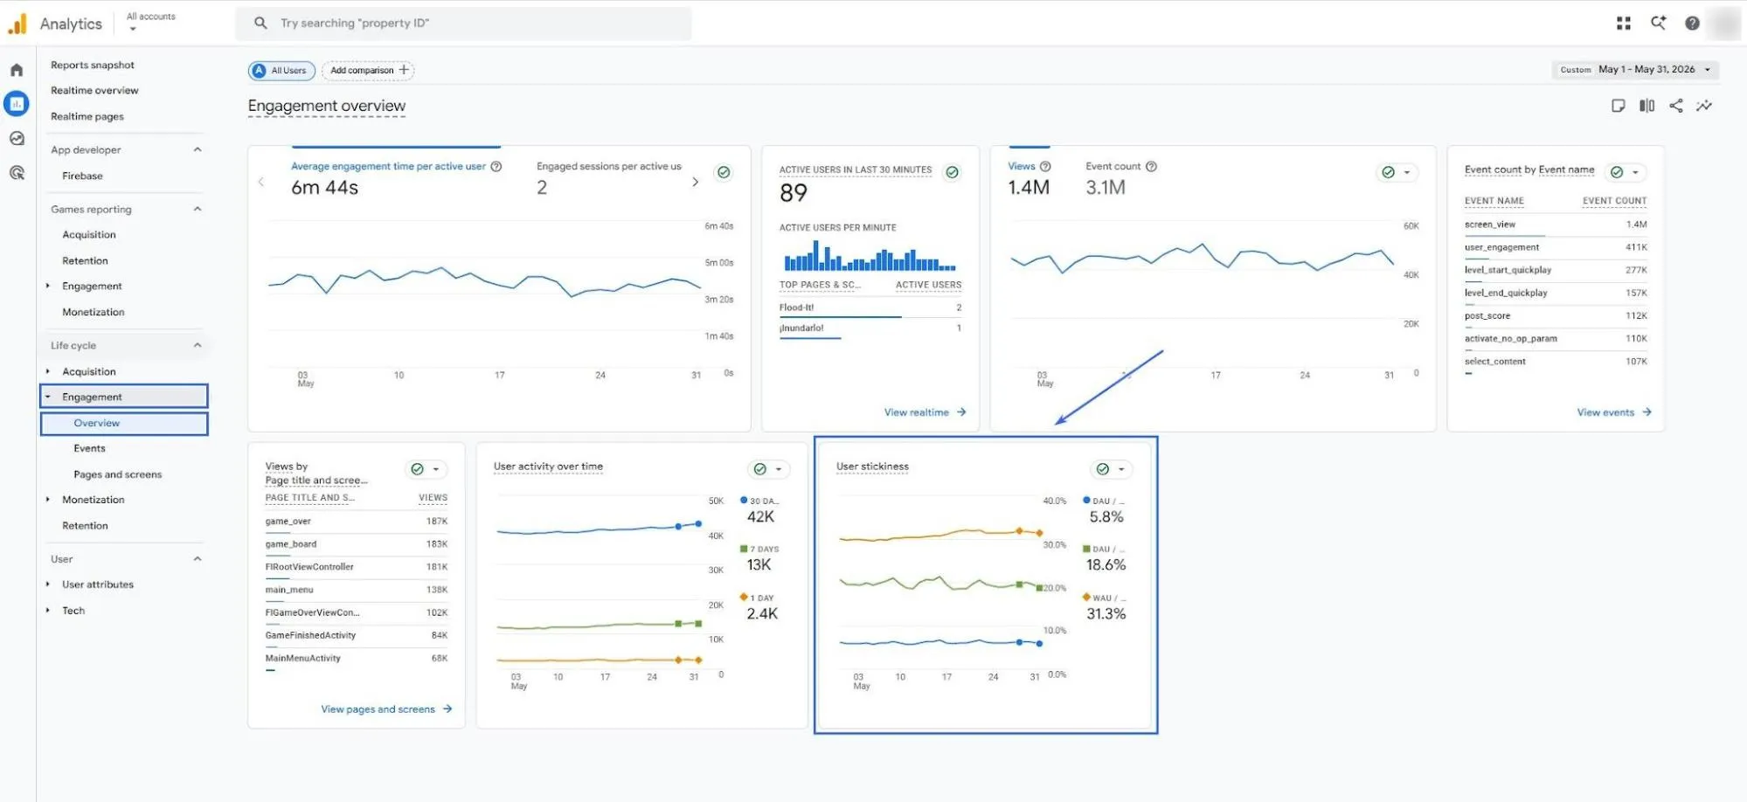Open the Insights sparkline icon
Screen dimensions: 1747x802
pyautogui.click(x=1704, y=106)
